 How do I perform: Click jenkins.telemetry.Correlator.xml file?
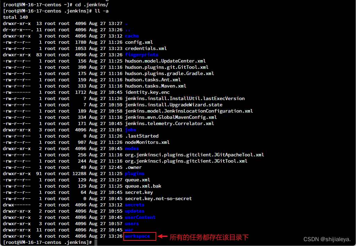pyautogui.click(x=169, y=123)
